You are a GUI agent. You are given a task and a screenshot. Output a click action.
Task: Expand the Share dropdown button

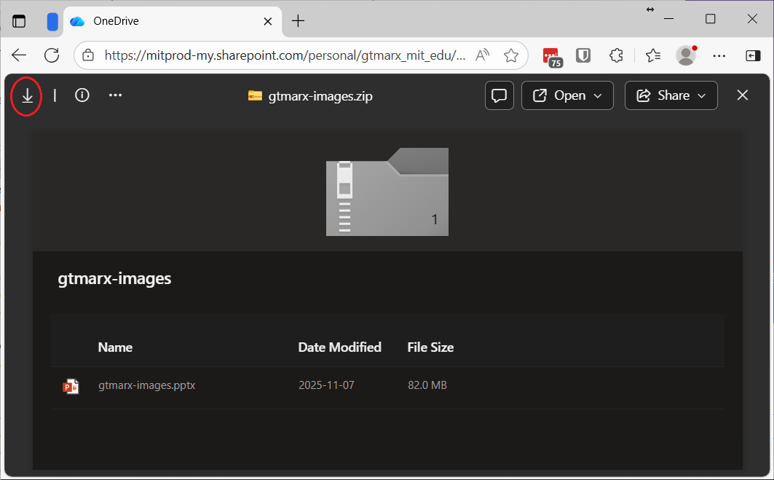coord(671,95)
